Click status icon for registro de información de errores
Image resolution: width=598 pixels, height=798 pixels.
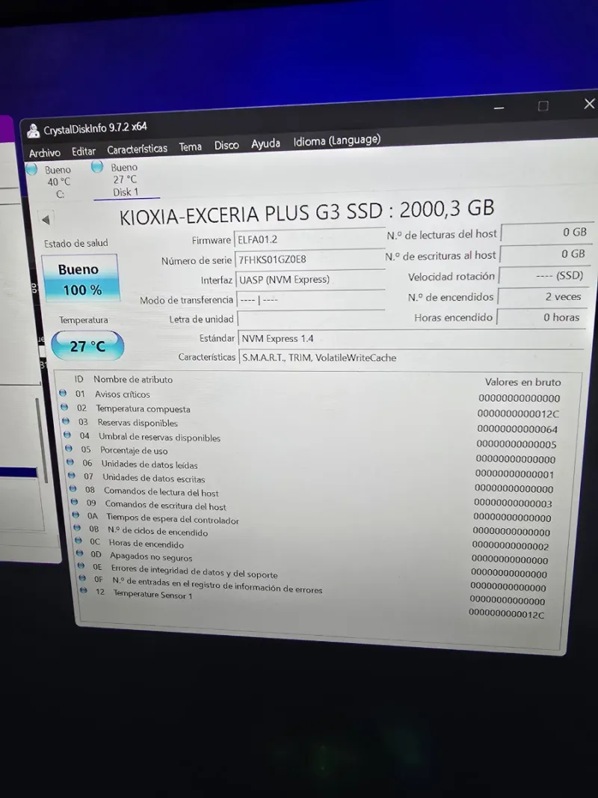click(x=82, y=578)
